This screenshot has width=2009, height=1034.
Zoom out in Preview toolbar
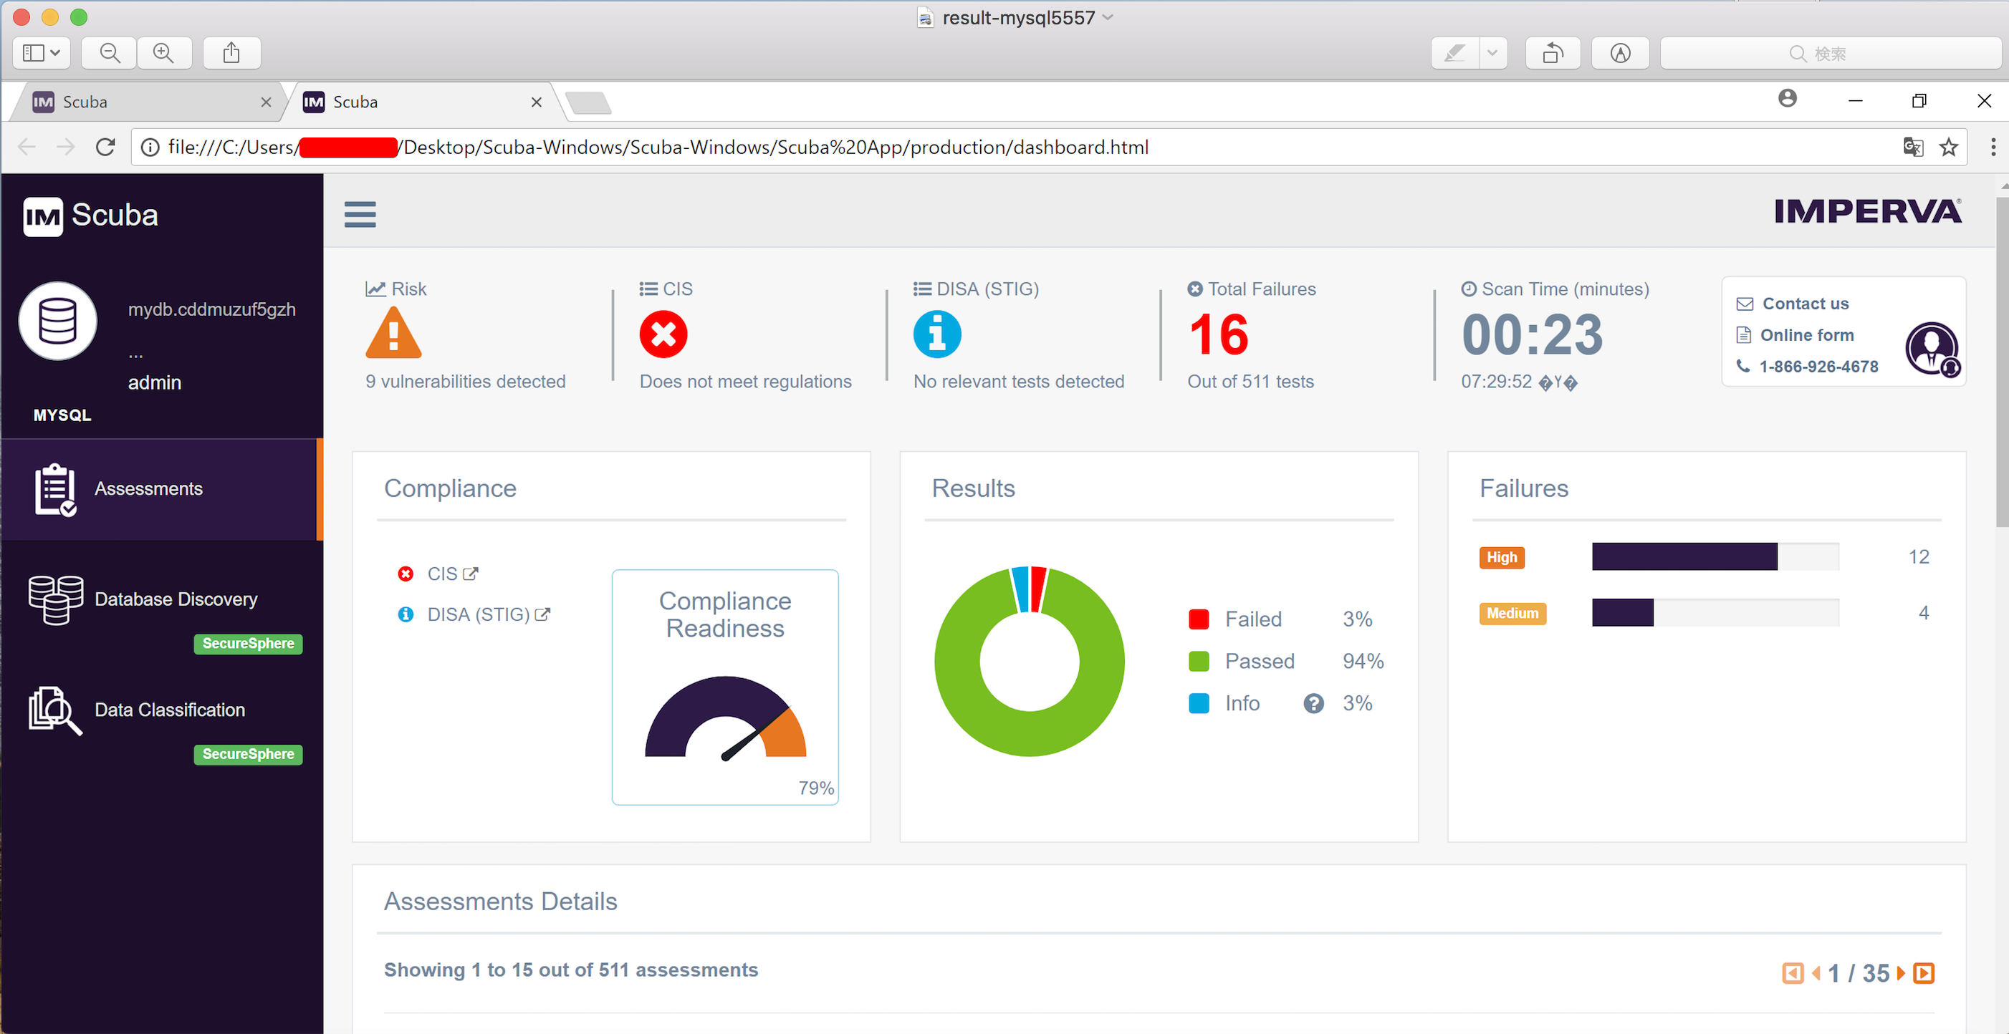110,53
